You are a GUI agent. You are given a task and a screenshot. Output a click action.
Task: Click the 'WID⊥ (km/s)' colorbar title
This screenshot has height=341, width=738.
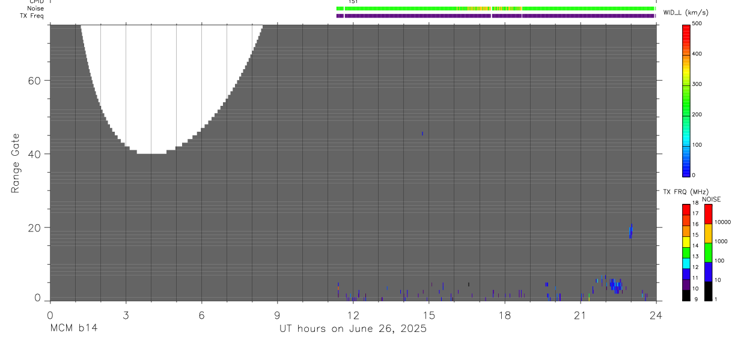(x=686, y=12)
